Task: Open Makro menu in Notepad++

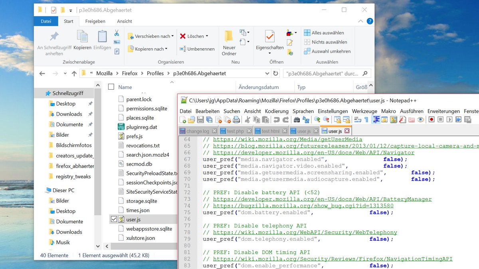Action: (x=388, y=111)
